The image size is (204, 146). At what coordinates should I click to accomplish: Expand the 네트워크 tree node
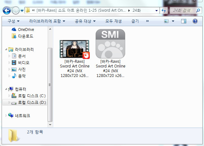(x=6, y=116)
